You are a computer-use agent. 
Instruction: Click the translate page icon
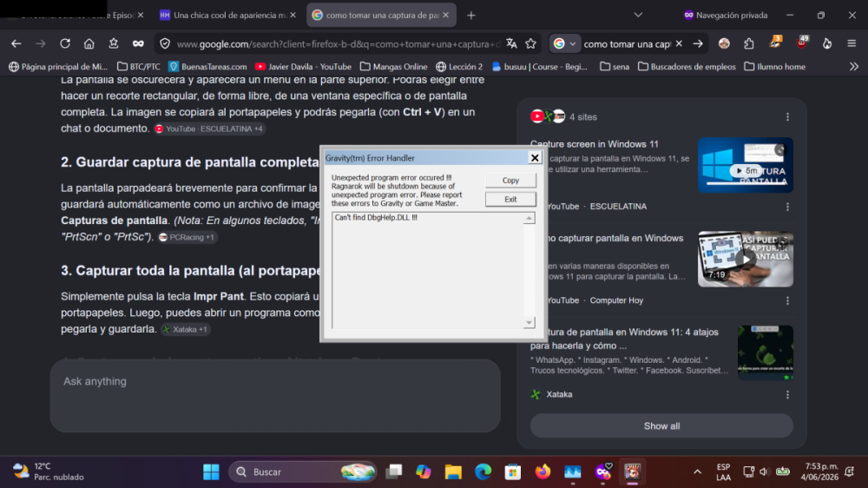pyautogui.click(x=511, y=43)
